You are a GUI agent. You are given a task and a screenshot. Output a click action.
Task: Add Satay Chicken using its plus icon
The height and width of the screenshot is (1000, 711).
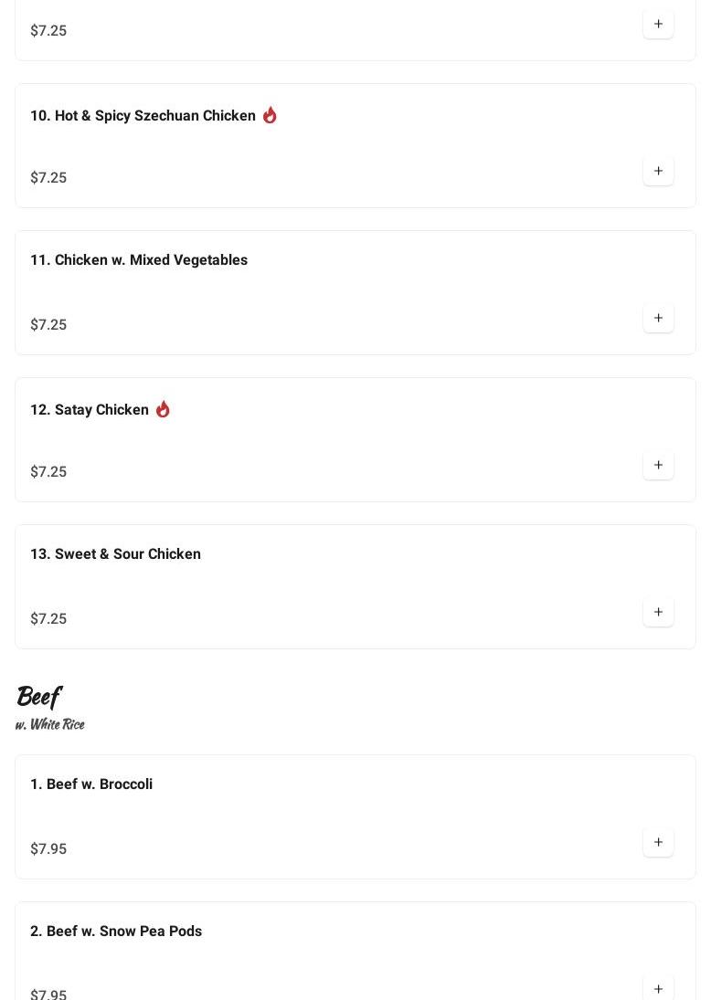pyautogui.click(x=658, y=466)
